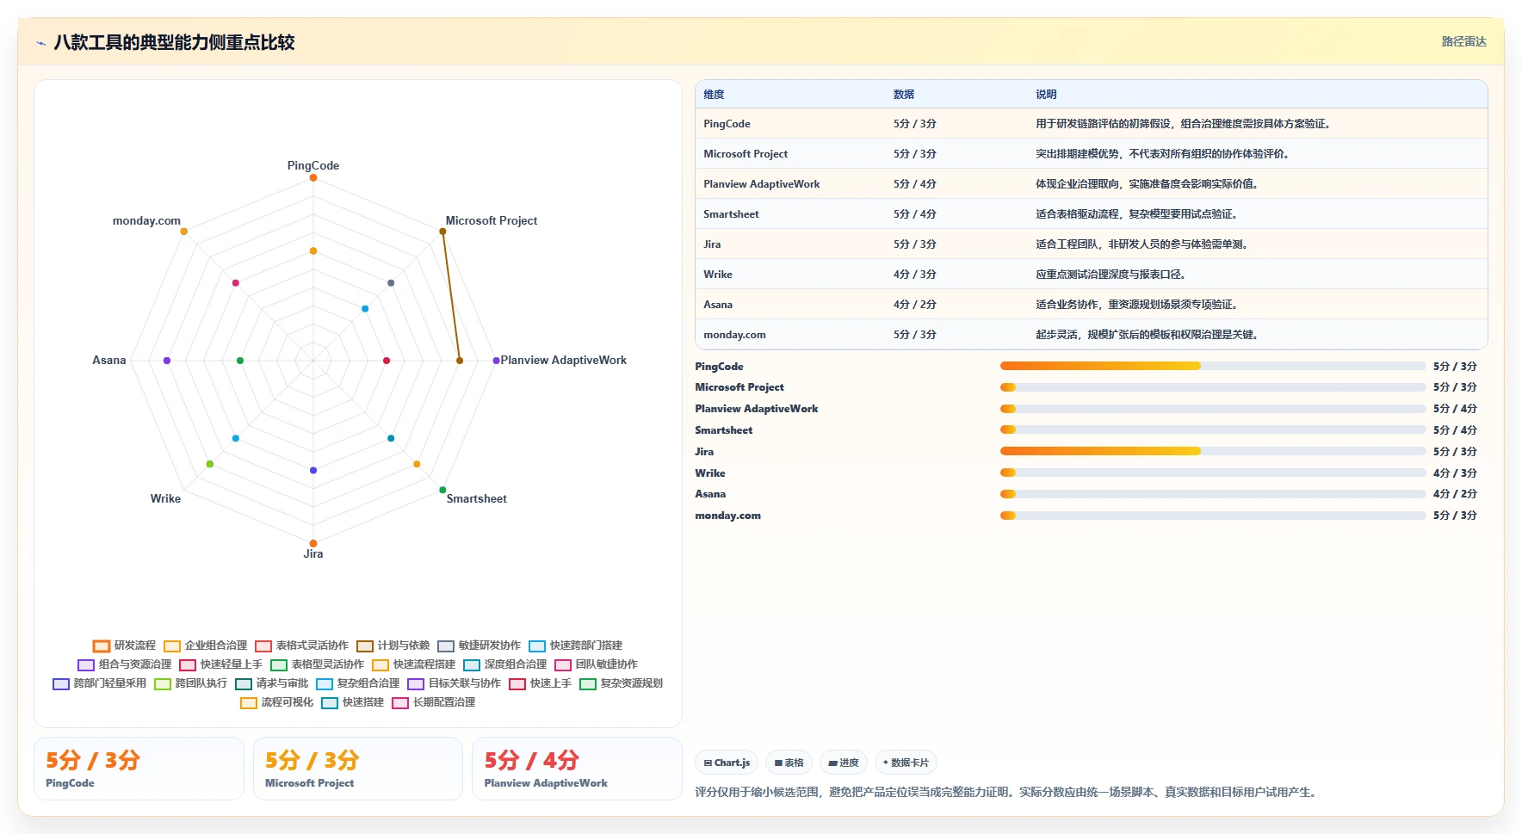This screenshot has width=1522, height=834.
Task: Toggle the 长期配置治理 legend entry
Action: click(x=433, y=702)
